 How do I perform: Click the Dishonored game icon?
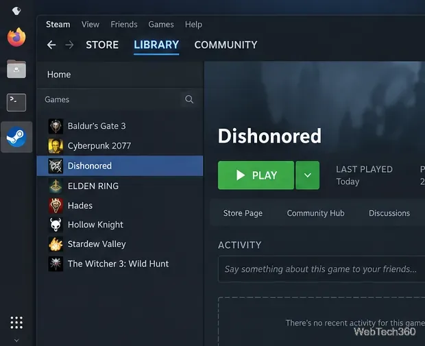coord(56,166)
